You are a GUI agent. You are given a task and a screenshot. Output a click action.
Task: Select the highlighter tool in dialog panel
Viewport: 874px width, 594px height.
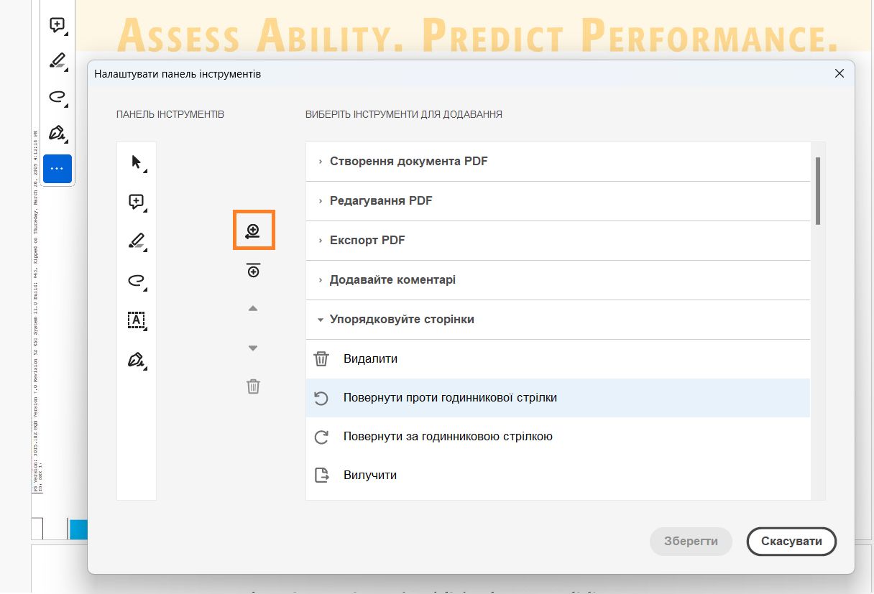click(137, 241)
